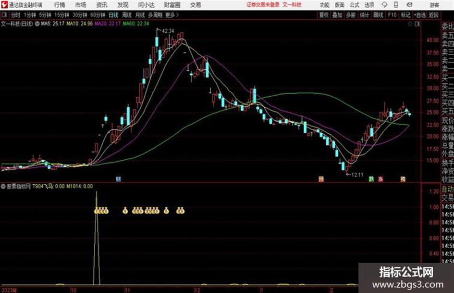The height and width of the screenshot is (293, 454).
Task: Select the 日线 daily period tab
Action: [x=113, y=15]
